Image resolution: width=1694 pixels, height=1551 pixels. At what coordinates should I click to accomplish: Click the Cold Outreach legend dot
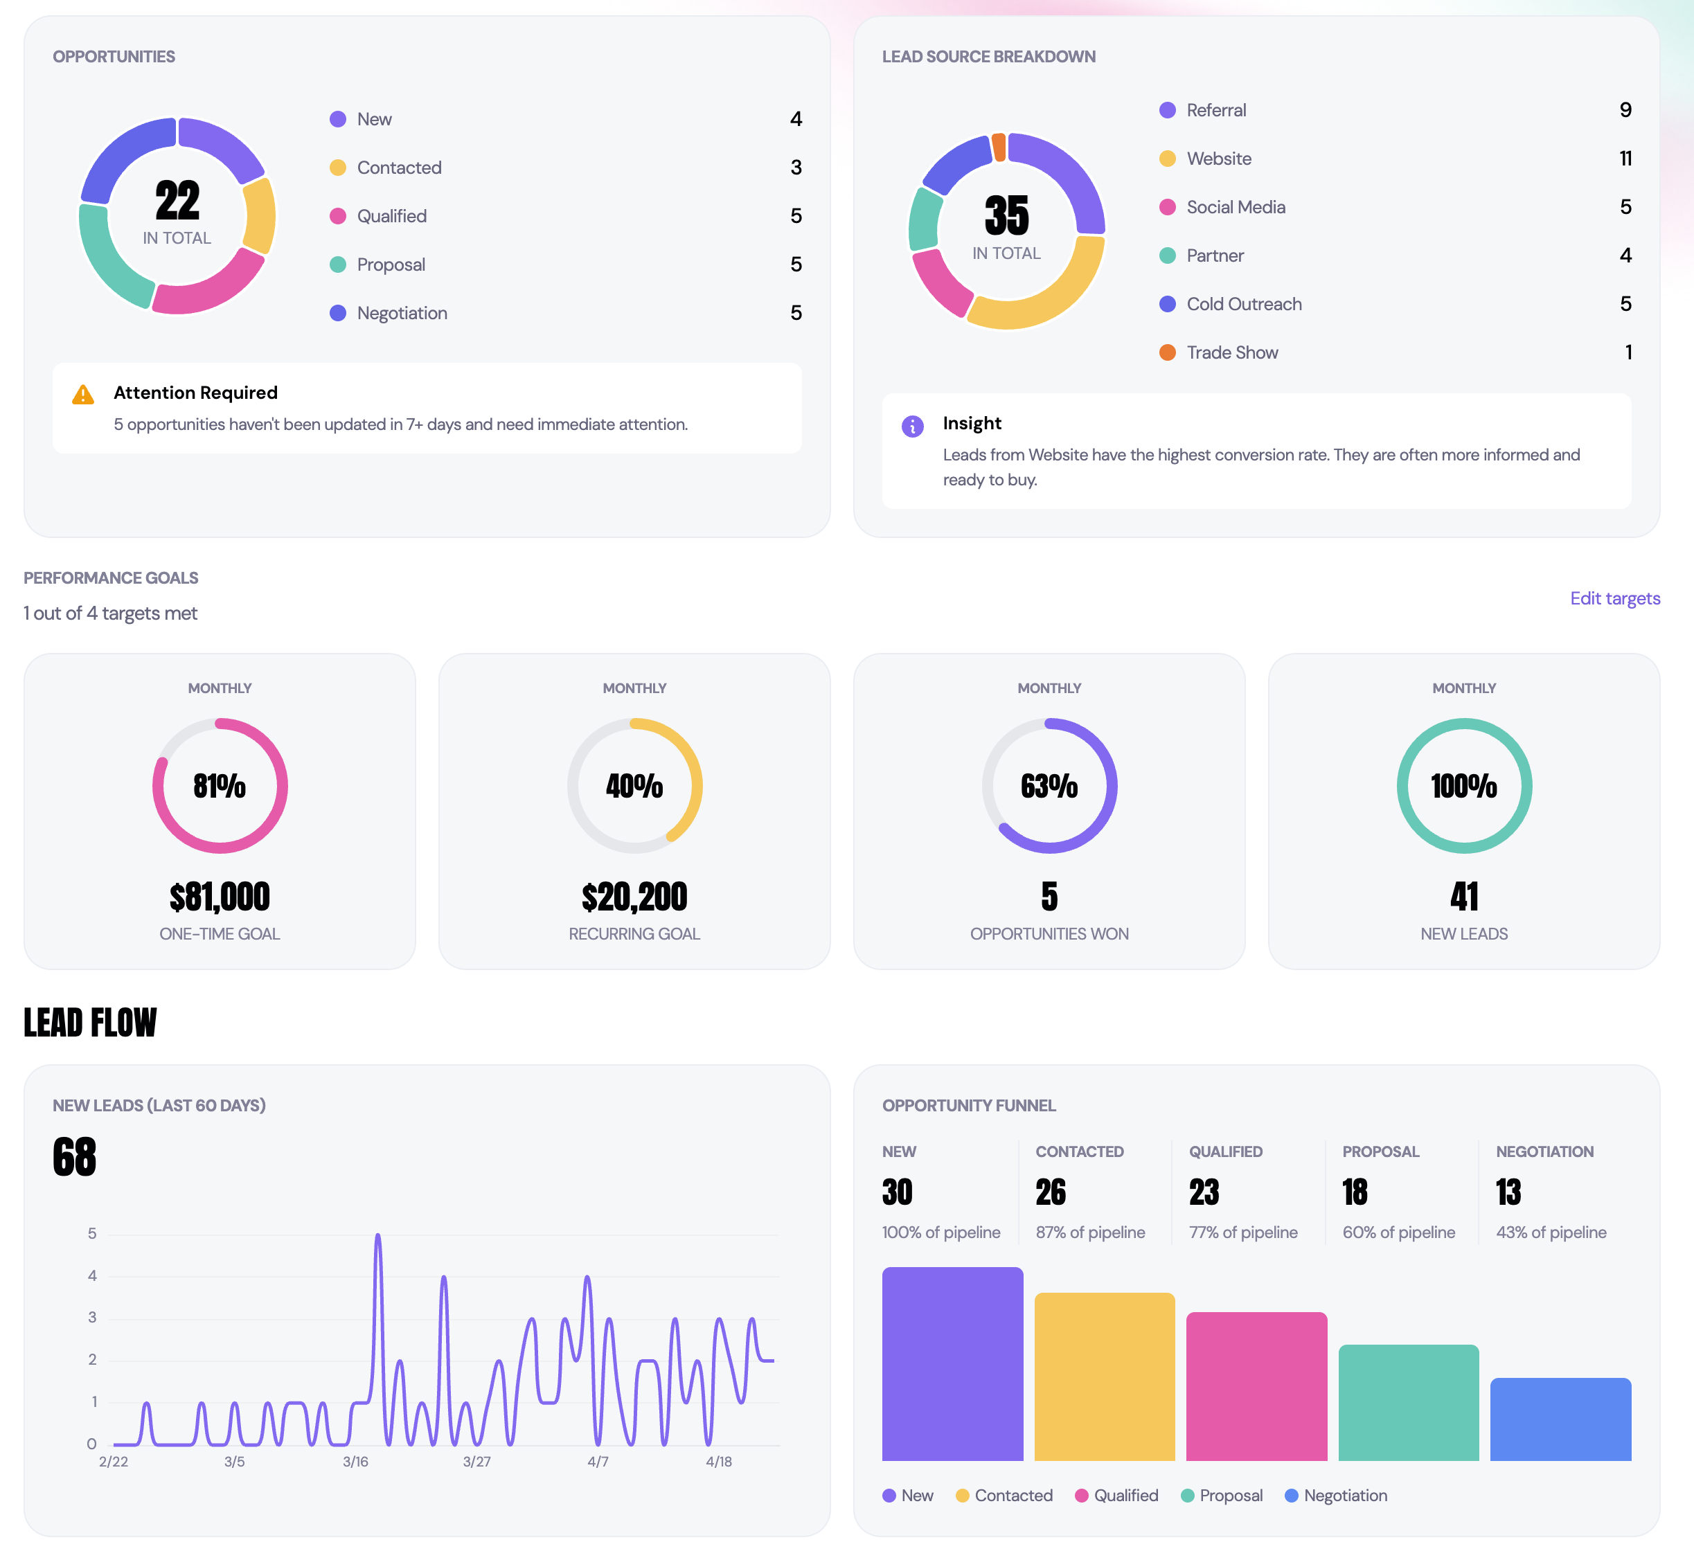tap(1167, 304)
